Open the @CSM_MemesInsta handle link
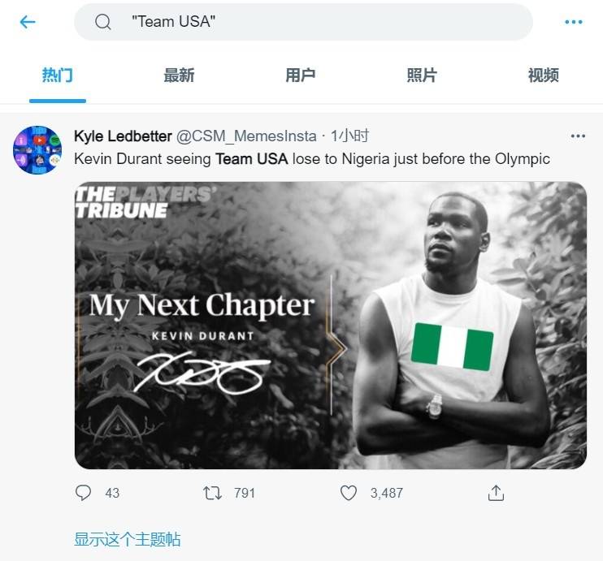 [x=246, y=136]
